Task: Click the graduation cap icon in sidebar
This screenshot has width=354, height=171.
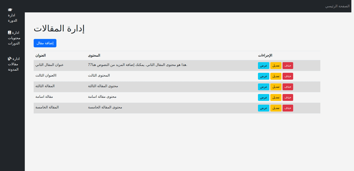Action: point(10,10)
